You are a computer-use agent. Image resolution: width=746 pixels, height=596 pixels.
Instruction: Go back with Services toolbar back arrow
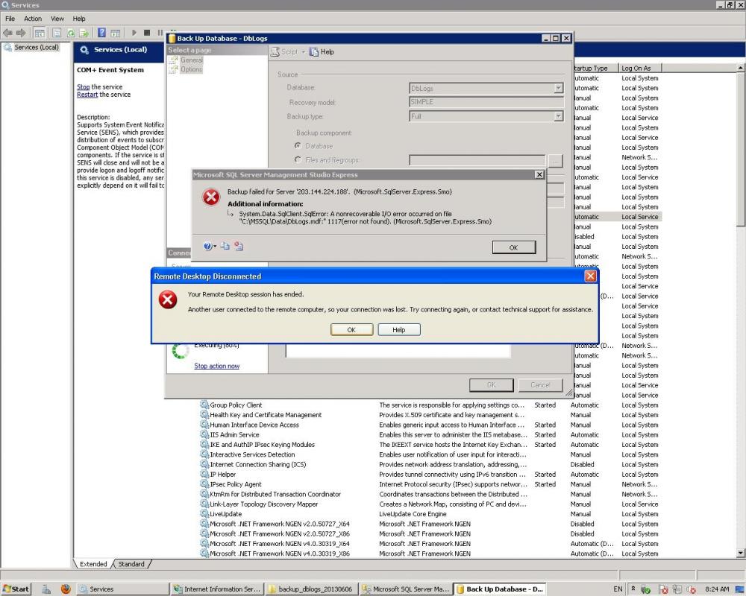7,33
